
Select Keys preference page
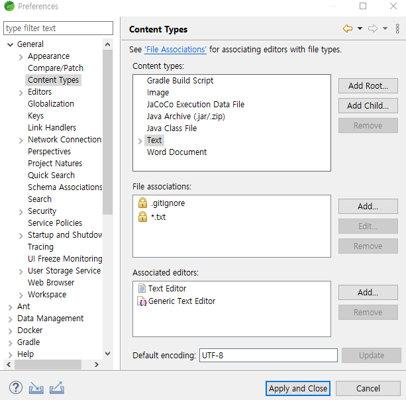(36, 115)
